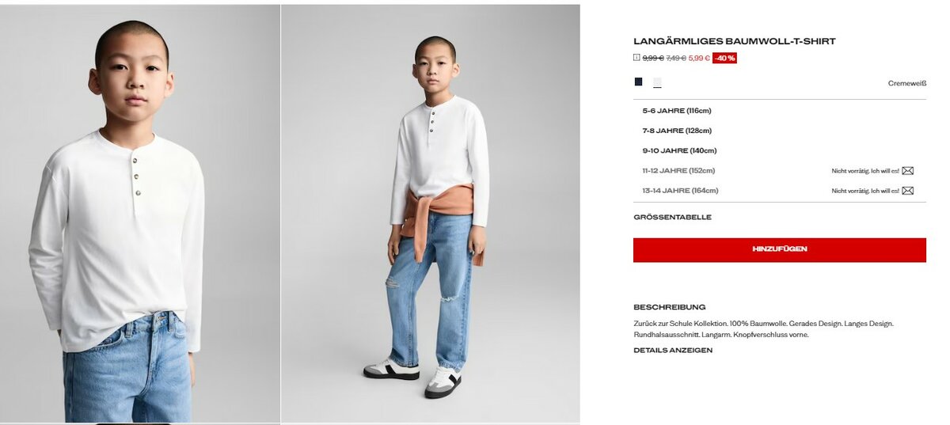Click the Beschreibung section heading
The width and height of the screenshot is (950, 425).
(669, 307)
